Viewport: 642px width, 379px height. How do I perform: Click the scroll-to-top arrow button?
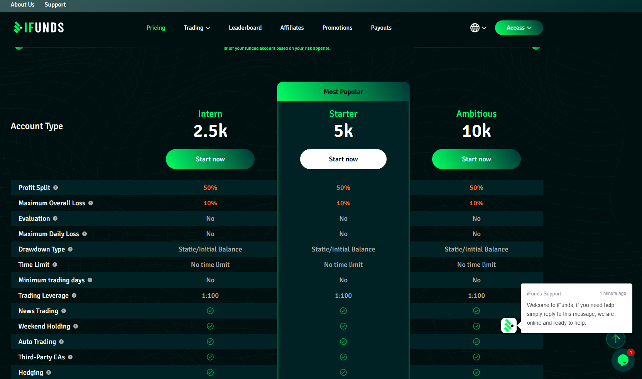point(616,339)
